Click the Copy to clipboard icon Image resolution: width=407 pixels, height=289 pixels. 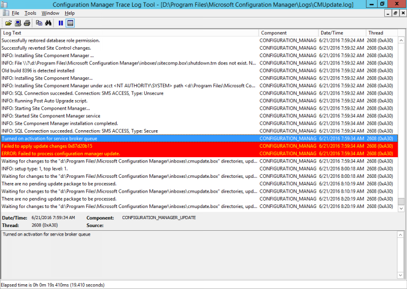point(39,23)
